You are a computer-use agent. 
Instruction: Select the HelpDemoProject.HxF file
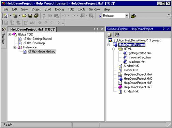138,83
